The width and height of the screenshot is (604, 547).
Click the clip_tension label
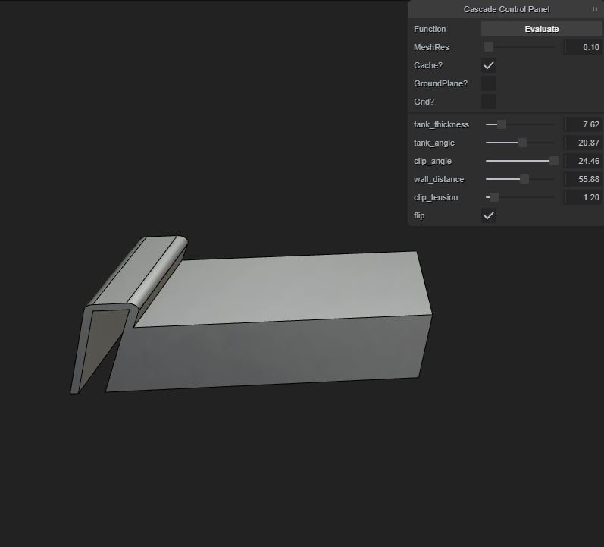[x=436, y=197]
